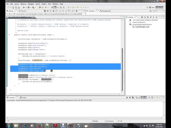171x128 pixels.
Task: Switch to the Servers tab
Action: click(x=22, y=11)
